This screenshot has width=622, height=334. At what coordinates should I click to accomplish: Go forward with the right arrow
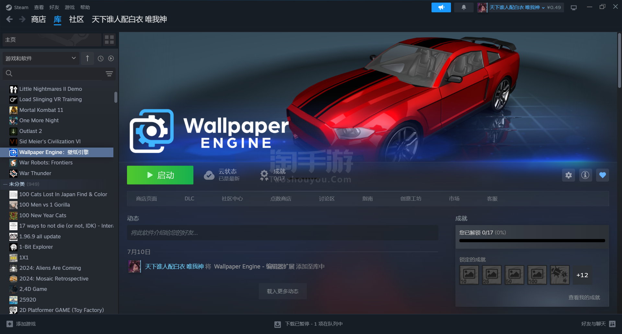click(22, 19)
